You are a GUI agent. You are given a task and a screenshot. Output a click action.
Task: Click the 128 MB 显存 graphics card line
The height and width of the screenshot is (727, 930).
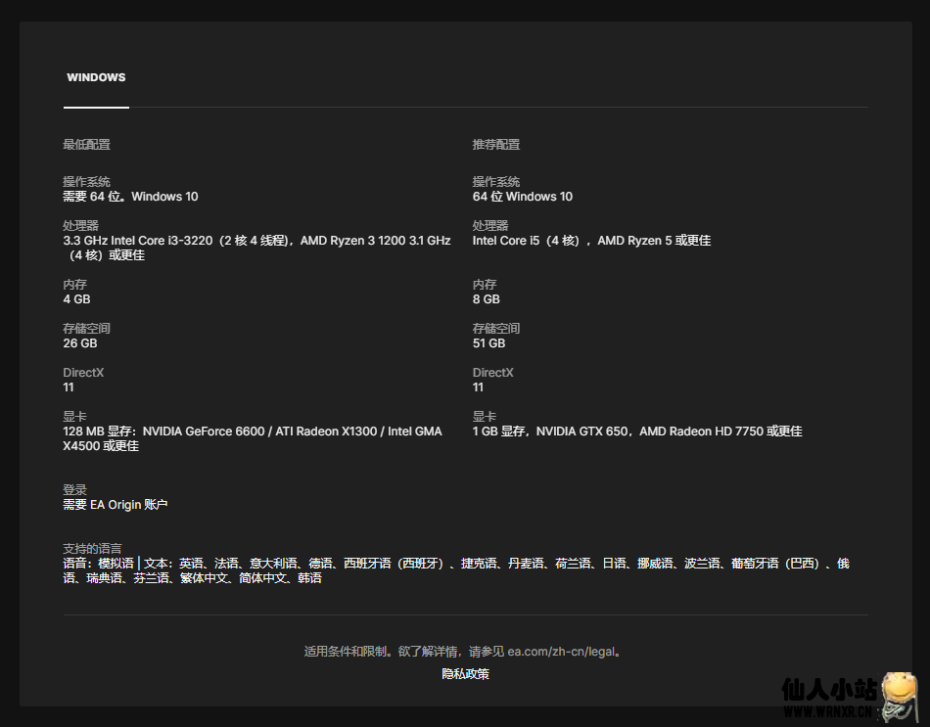pos(252,432)
